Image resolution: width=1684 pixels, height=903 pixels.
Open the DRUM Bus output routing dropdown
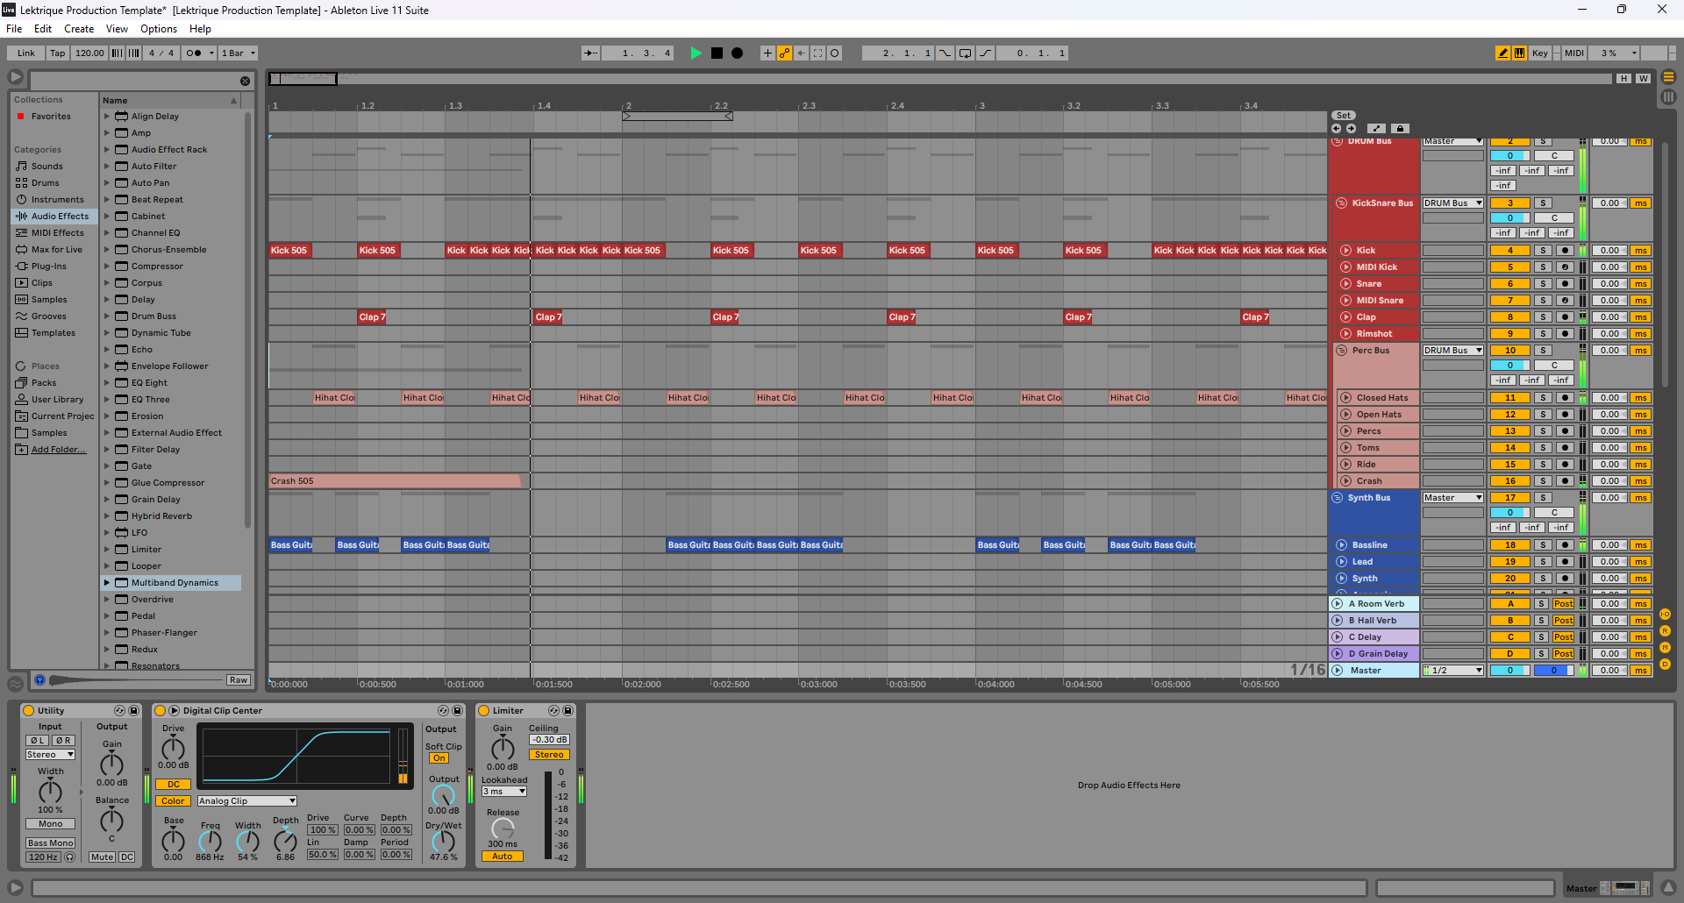point(1452,140)
